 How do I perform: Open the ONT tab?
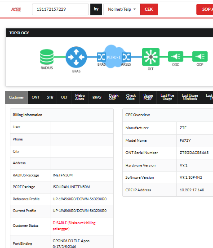[x=35, y=97]
